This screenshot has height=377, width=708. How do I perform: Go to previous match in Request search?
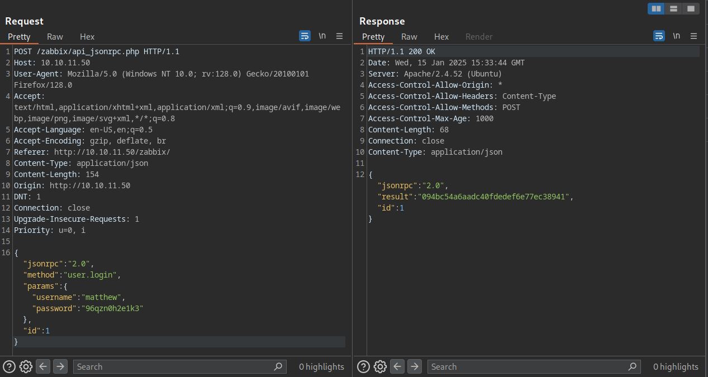pyautogui.click(x=43, y=366)
